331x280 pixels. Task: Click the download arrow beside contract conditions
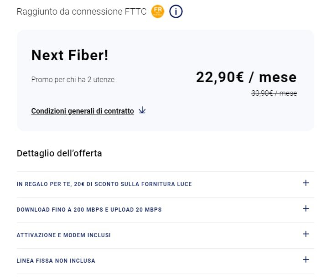(x=142, y=110)
